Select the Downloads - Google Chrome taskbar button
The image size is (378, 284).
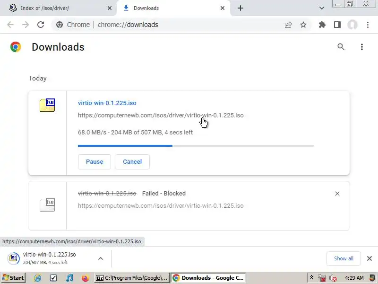[208, 278]
